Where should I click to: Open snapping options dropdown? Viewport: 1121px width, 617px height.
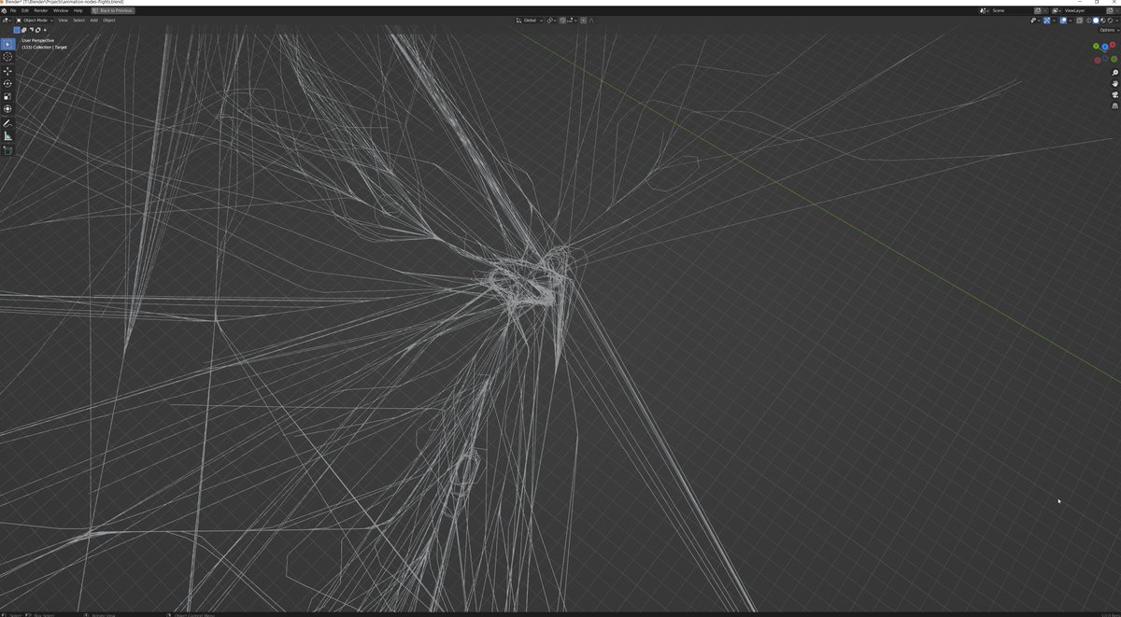click(x=573, y=21)
